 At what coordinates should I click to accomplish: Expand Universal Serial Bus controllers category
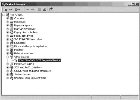(8, 78)
